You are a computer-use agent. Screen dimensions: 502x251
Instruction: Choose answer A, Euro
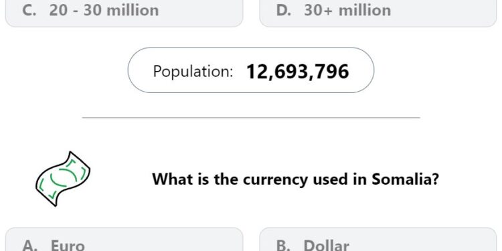(124, 239)
